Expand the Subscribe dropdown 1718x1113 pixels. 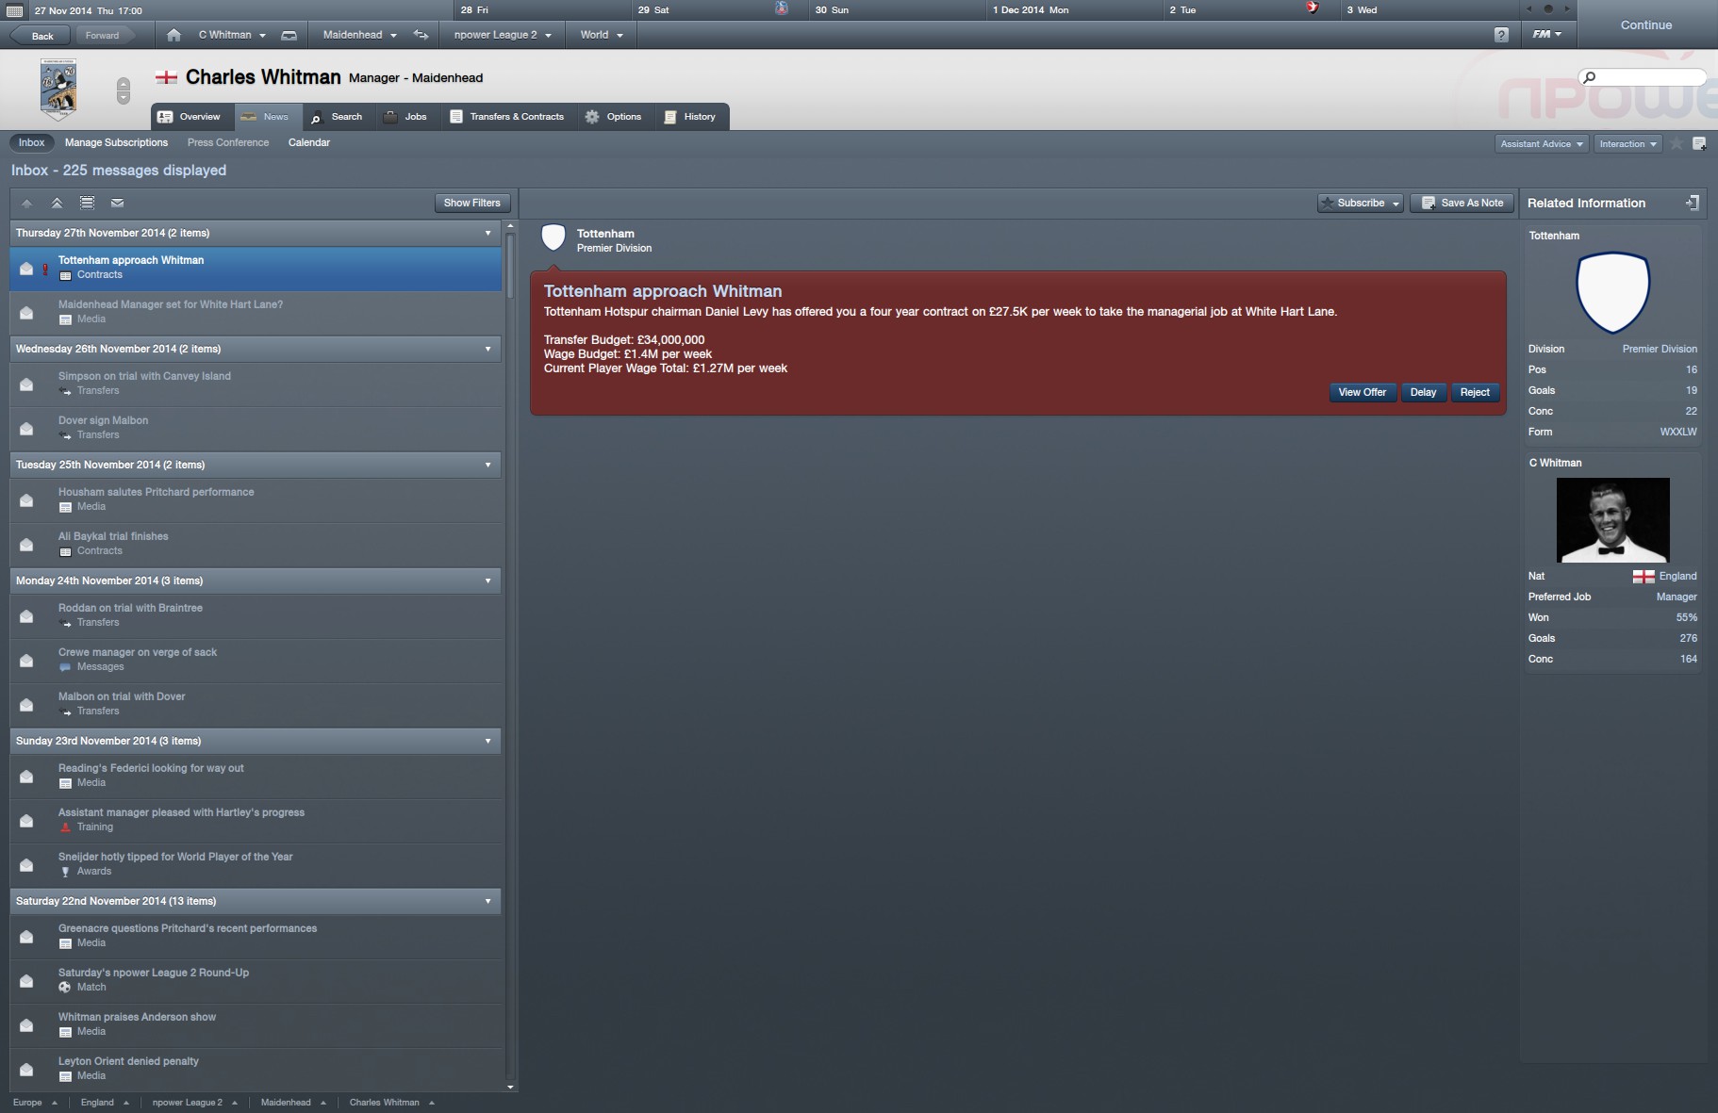pyautogui.click(x=1396, y=204)
